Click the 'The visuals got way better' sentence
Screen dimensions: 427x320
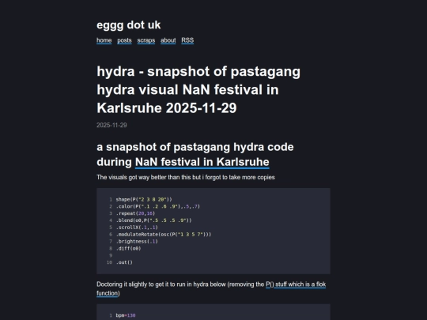(186, 177)
